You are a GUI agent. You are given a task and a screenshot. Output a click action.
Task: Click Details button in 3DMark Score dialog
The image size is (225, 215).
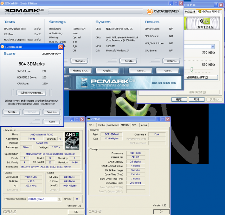tap(12, 112)
